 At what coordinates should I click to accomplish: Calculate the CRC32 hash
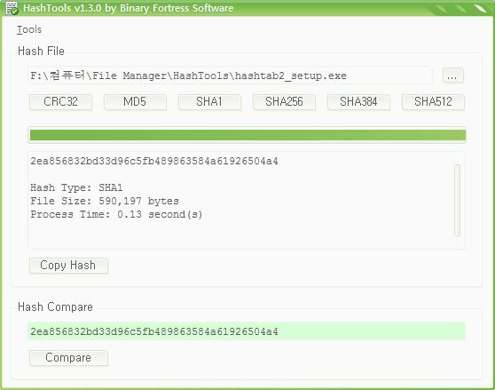pyautogui.click(x=60, y=102)
